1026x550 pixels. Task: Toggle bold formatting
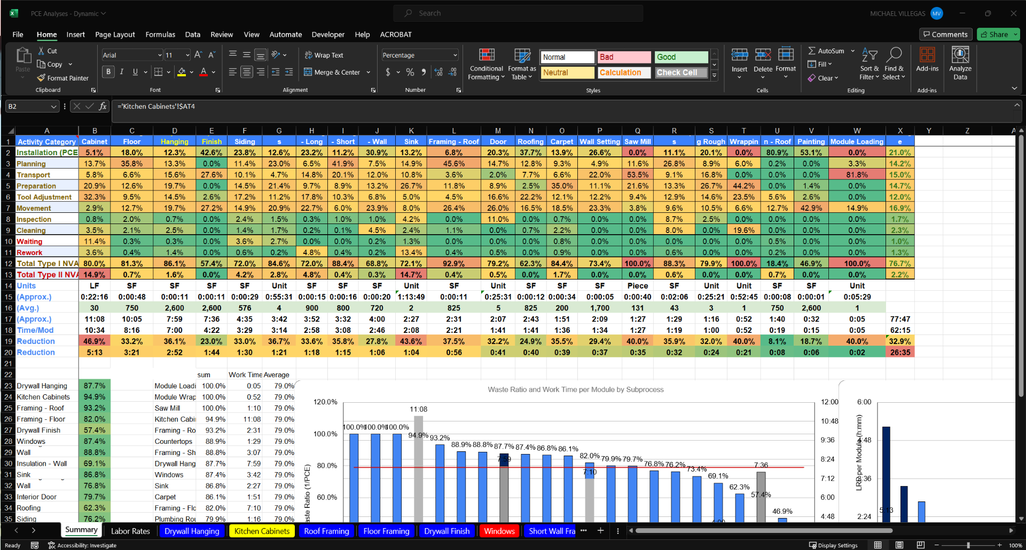(108, 72)
